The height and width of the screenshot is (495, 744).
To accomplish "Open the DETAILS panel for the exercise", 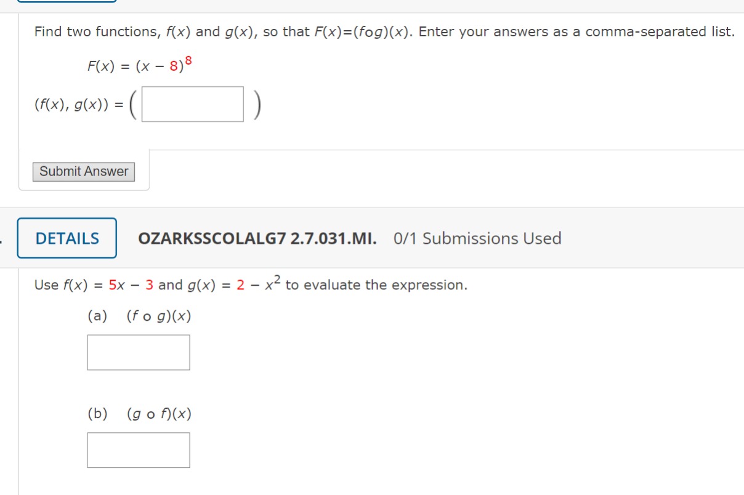I will (66, 238).
